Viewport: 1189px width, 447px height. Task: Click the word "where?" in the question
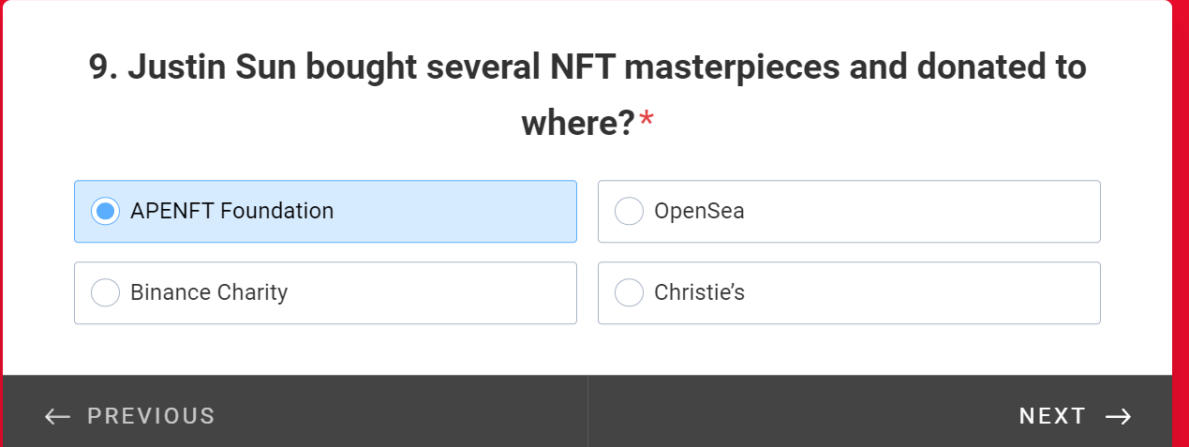577,122
